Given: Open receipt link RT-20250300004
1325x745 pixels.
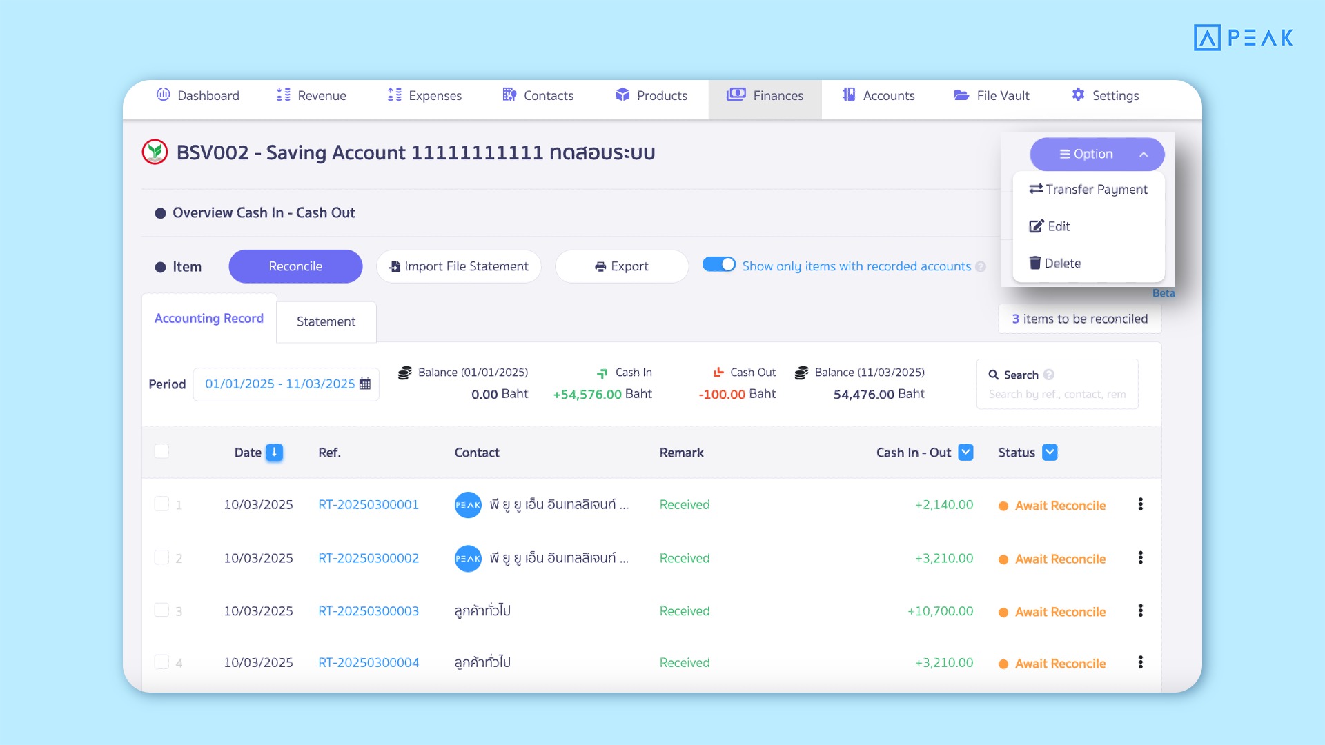Looking at the screenshot, I should coord(368,663).
